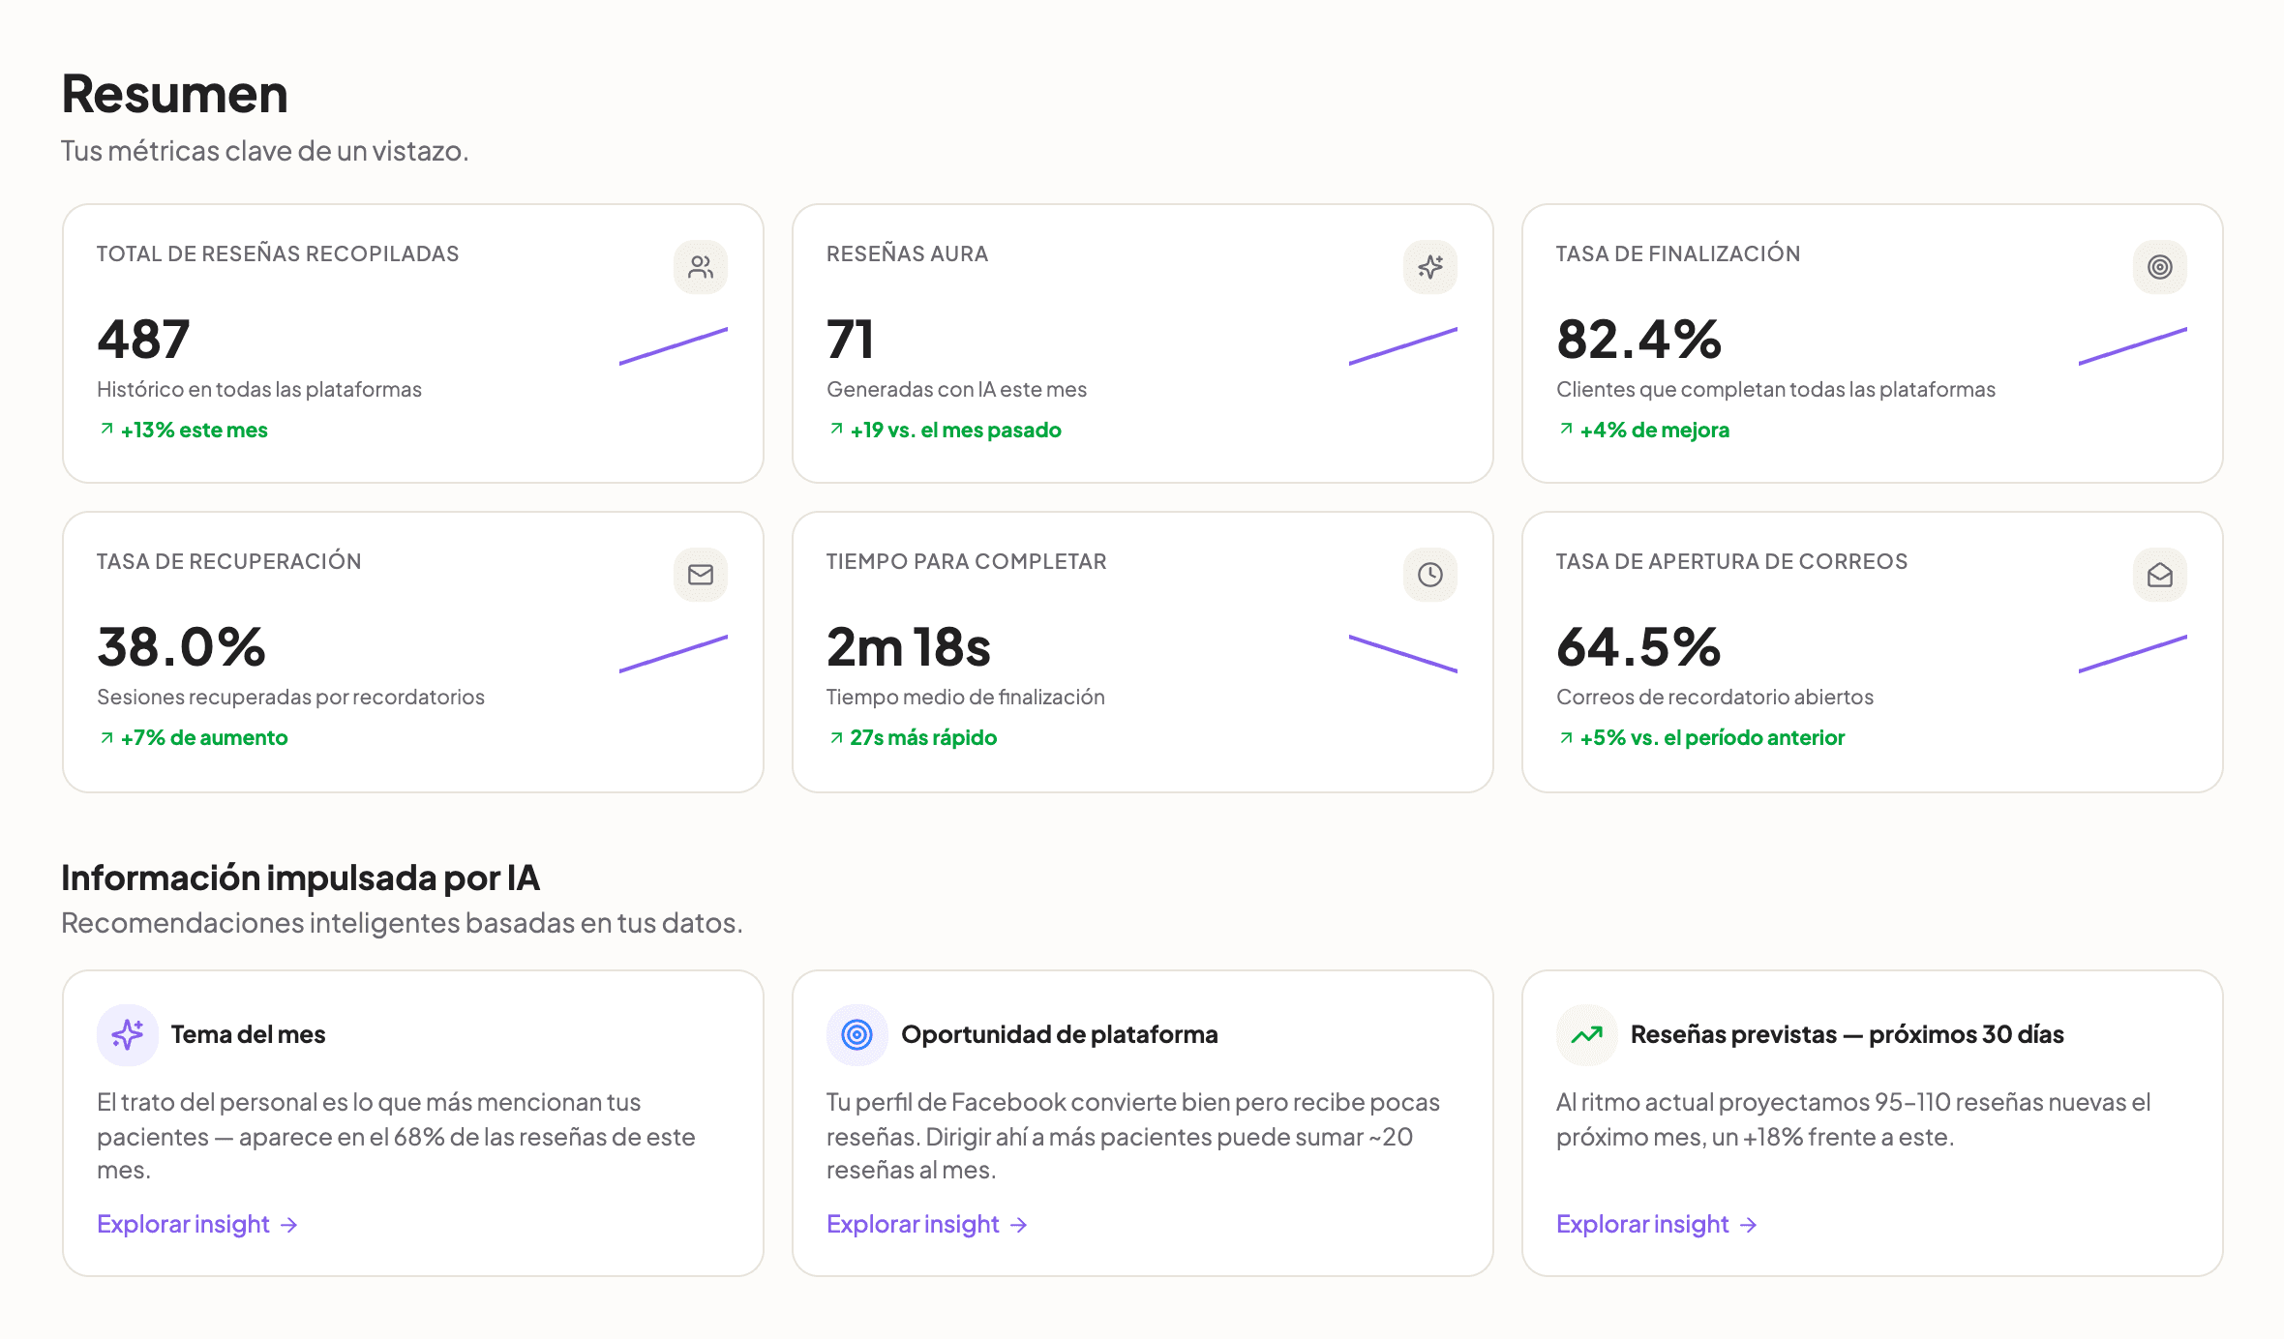This screenshot has width=2284, height=1339.
Task: Click the sparkle icon in Reseñas Aura card
Action: pyautogui.click(x=1430, y=267)
